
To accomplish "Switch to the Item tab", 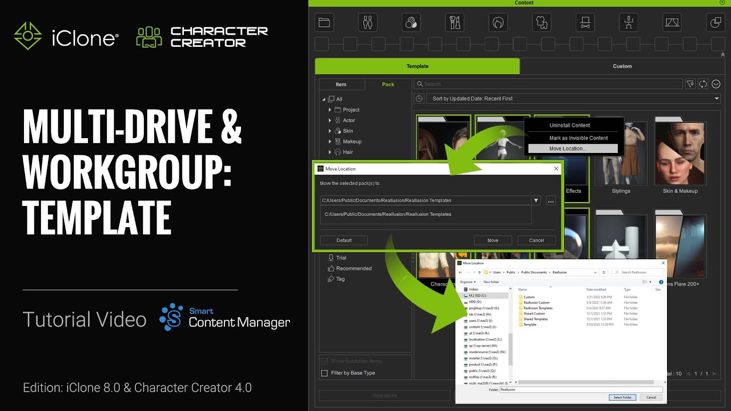I will pos(341,84).
